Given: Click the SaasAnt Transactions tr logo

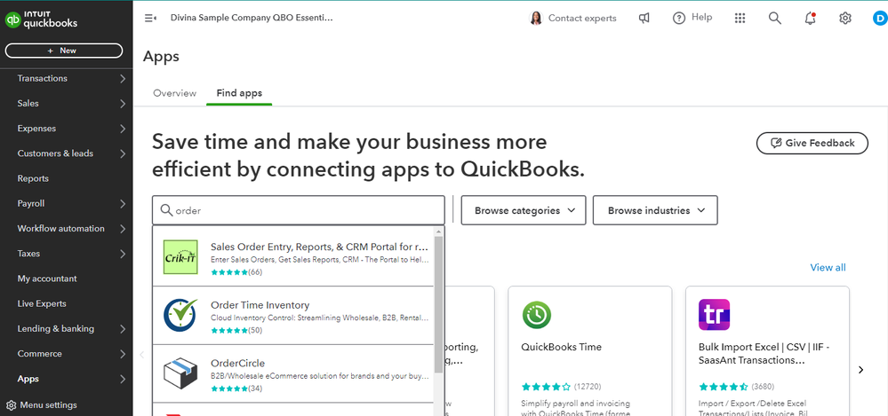Looking at the screenshot, I should tap(714, 315).
